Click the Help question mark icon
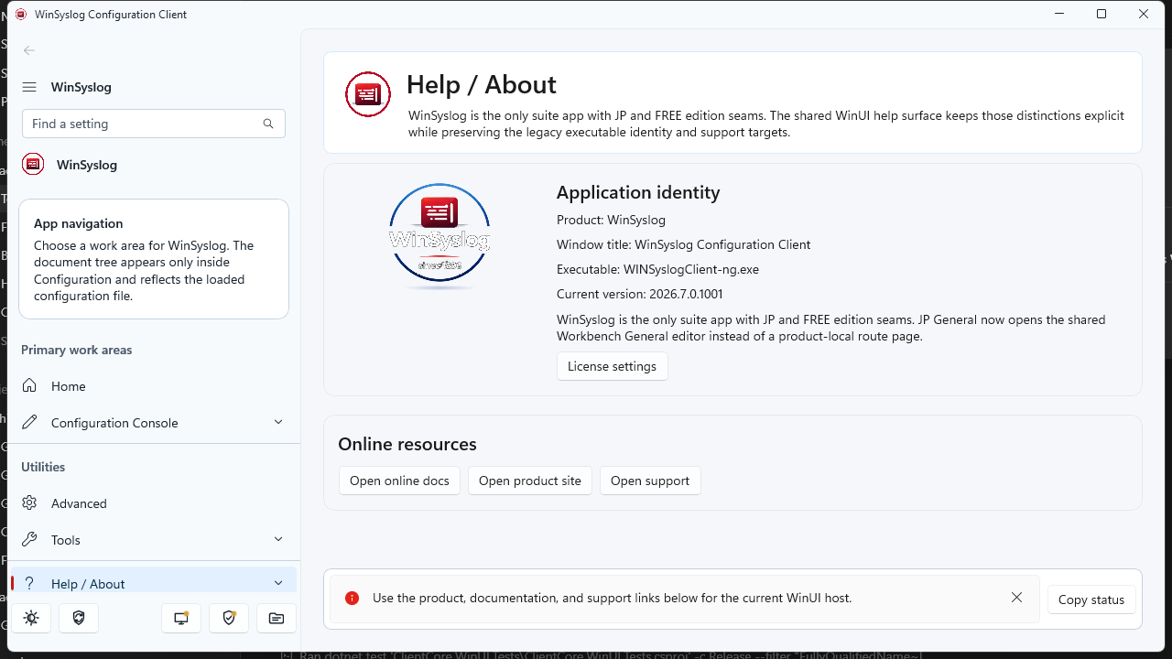The image size is (1172, 659). pyautogui.click(x=29, y=584)
